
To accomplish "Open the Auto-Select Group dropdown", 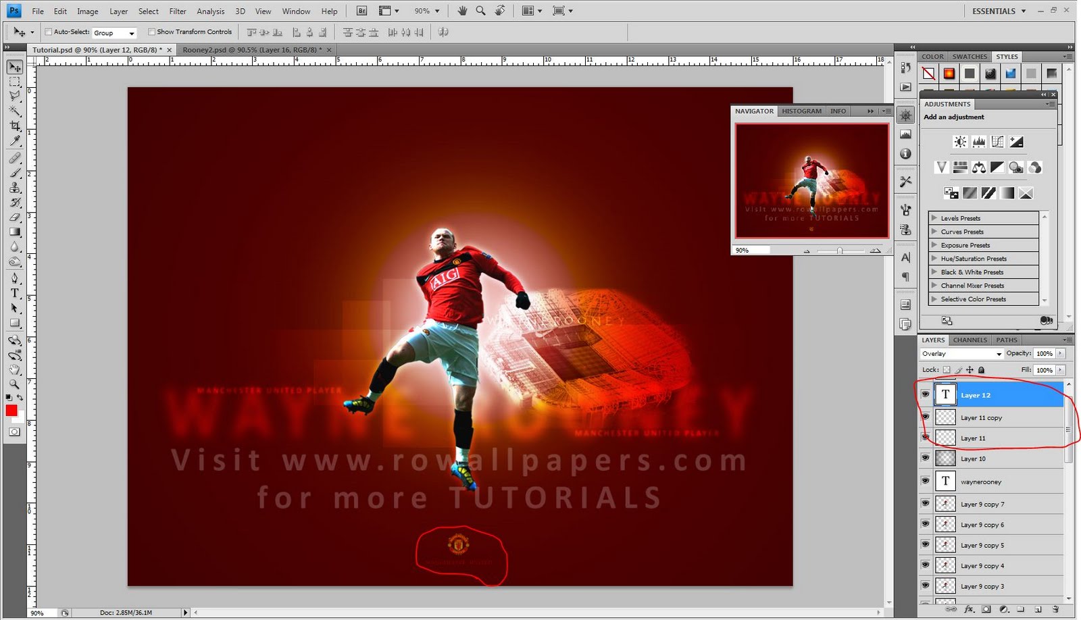I will 114,32.
